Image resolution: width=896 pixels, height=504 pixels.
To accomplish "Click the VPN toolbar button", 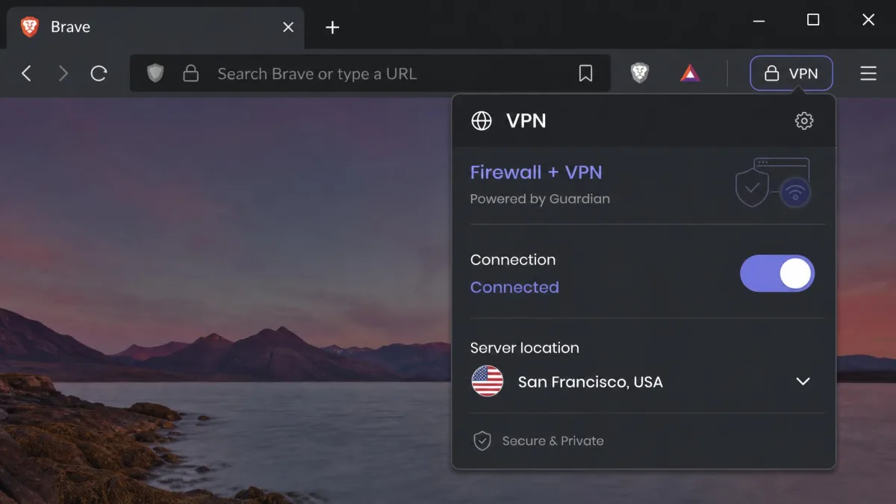I will pyautogui.click(x=791, y=73).
